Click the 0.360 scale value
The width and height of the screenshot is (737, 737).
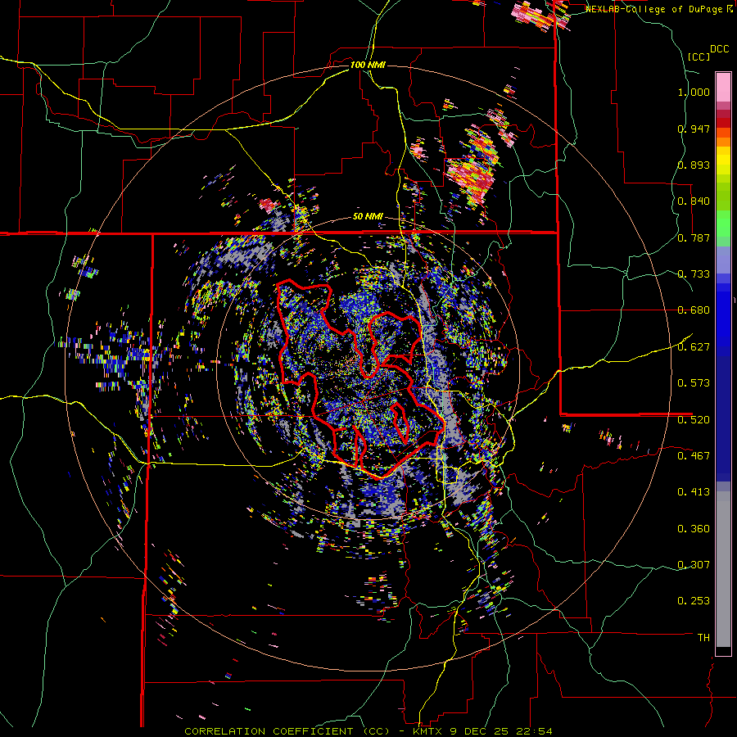click(694, 529)
